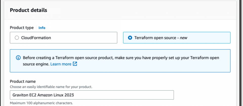Click the Product type label
The image size is (243, 106).
[22, 28]
